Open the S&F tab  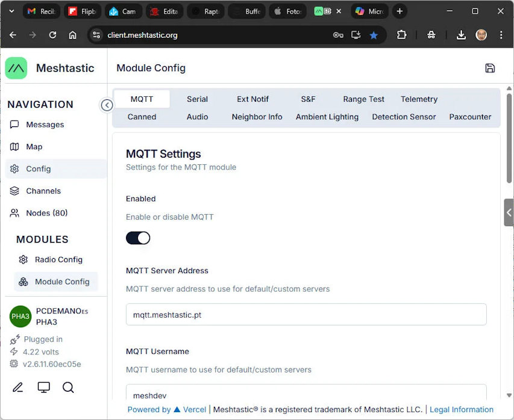point(308,99)
